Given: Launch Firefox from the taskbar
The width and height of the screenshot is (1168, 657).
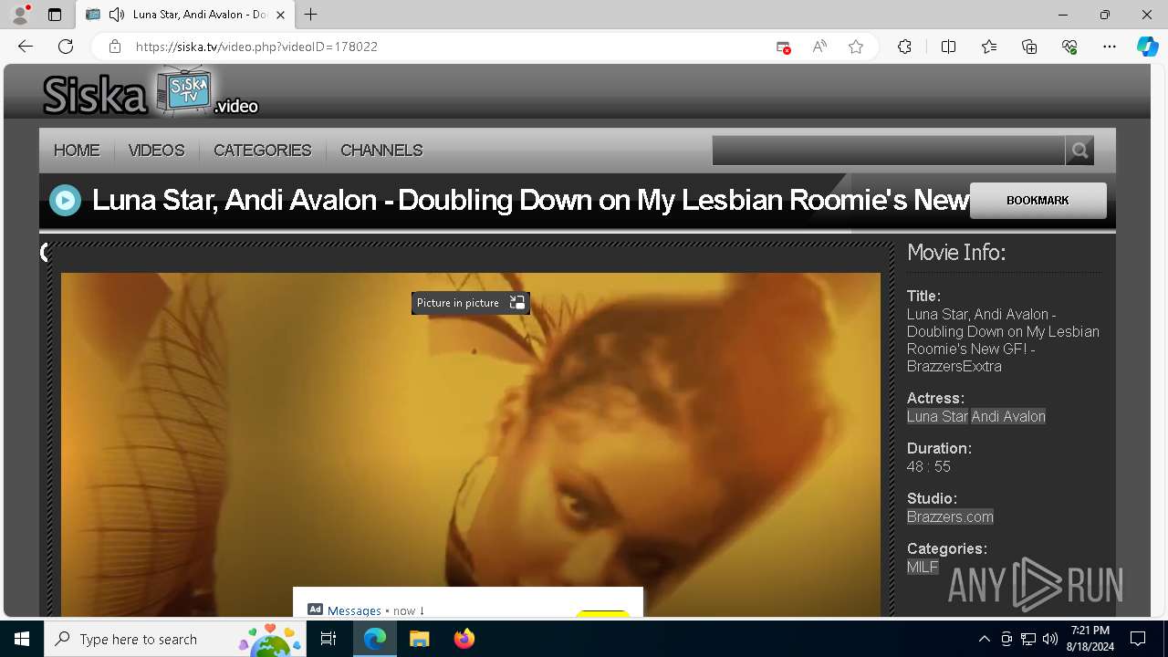Looking at the screenshot, I should click(464, 639).
